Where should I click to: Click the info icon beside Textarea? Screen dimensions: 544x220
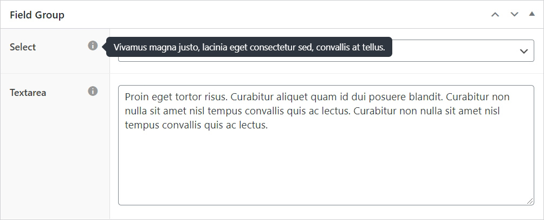[93, 91]
